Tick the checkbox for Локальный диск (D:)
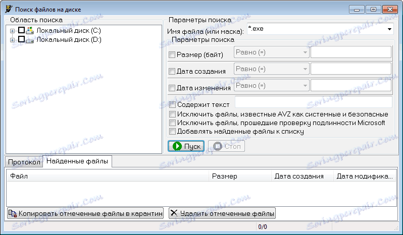This screenshot has height=235, width=403. tap(22, 39)
